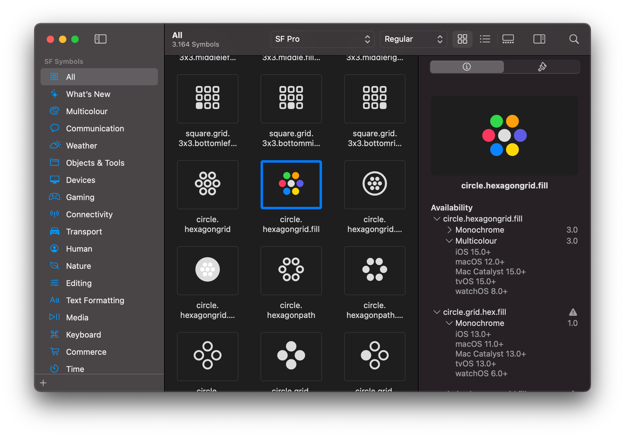Click the add custom symbol plus button
The image size is (625, 437).
(43, 383)
